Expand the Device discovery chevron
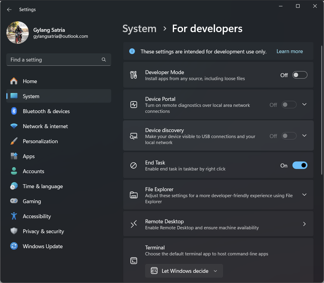 (304, 136)
